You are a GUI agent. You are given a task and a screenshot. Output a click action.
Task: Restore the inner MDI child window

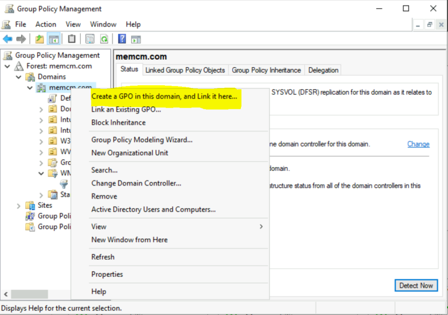(430, 25)
